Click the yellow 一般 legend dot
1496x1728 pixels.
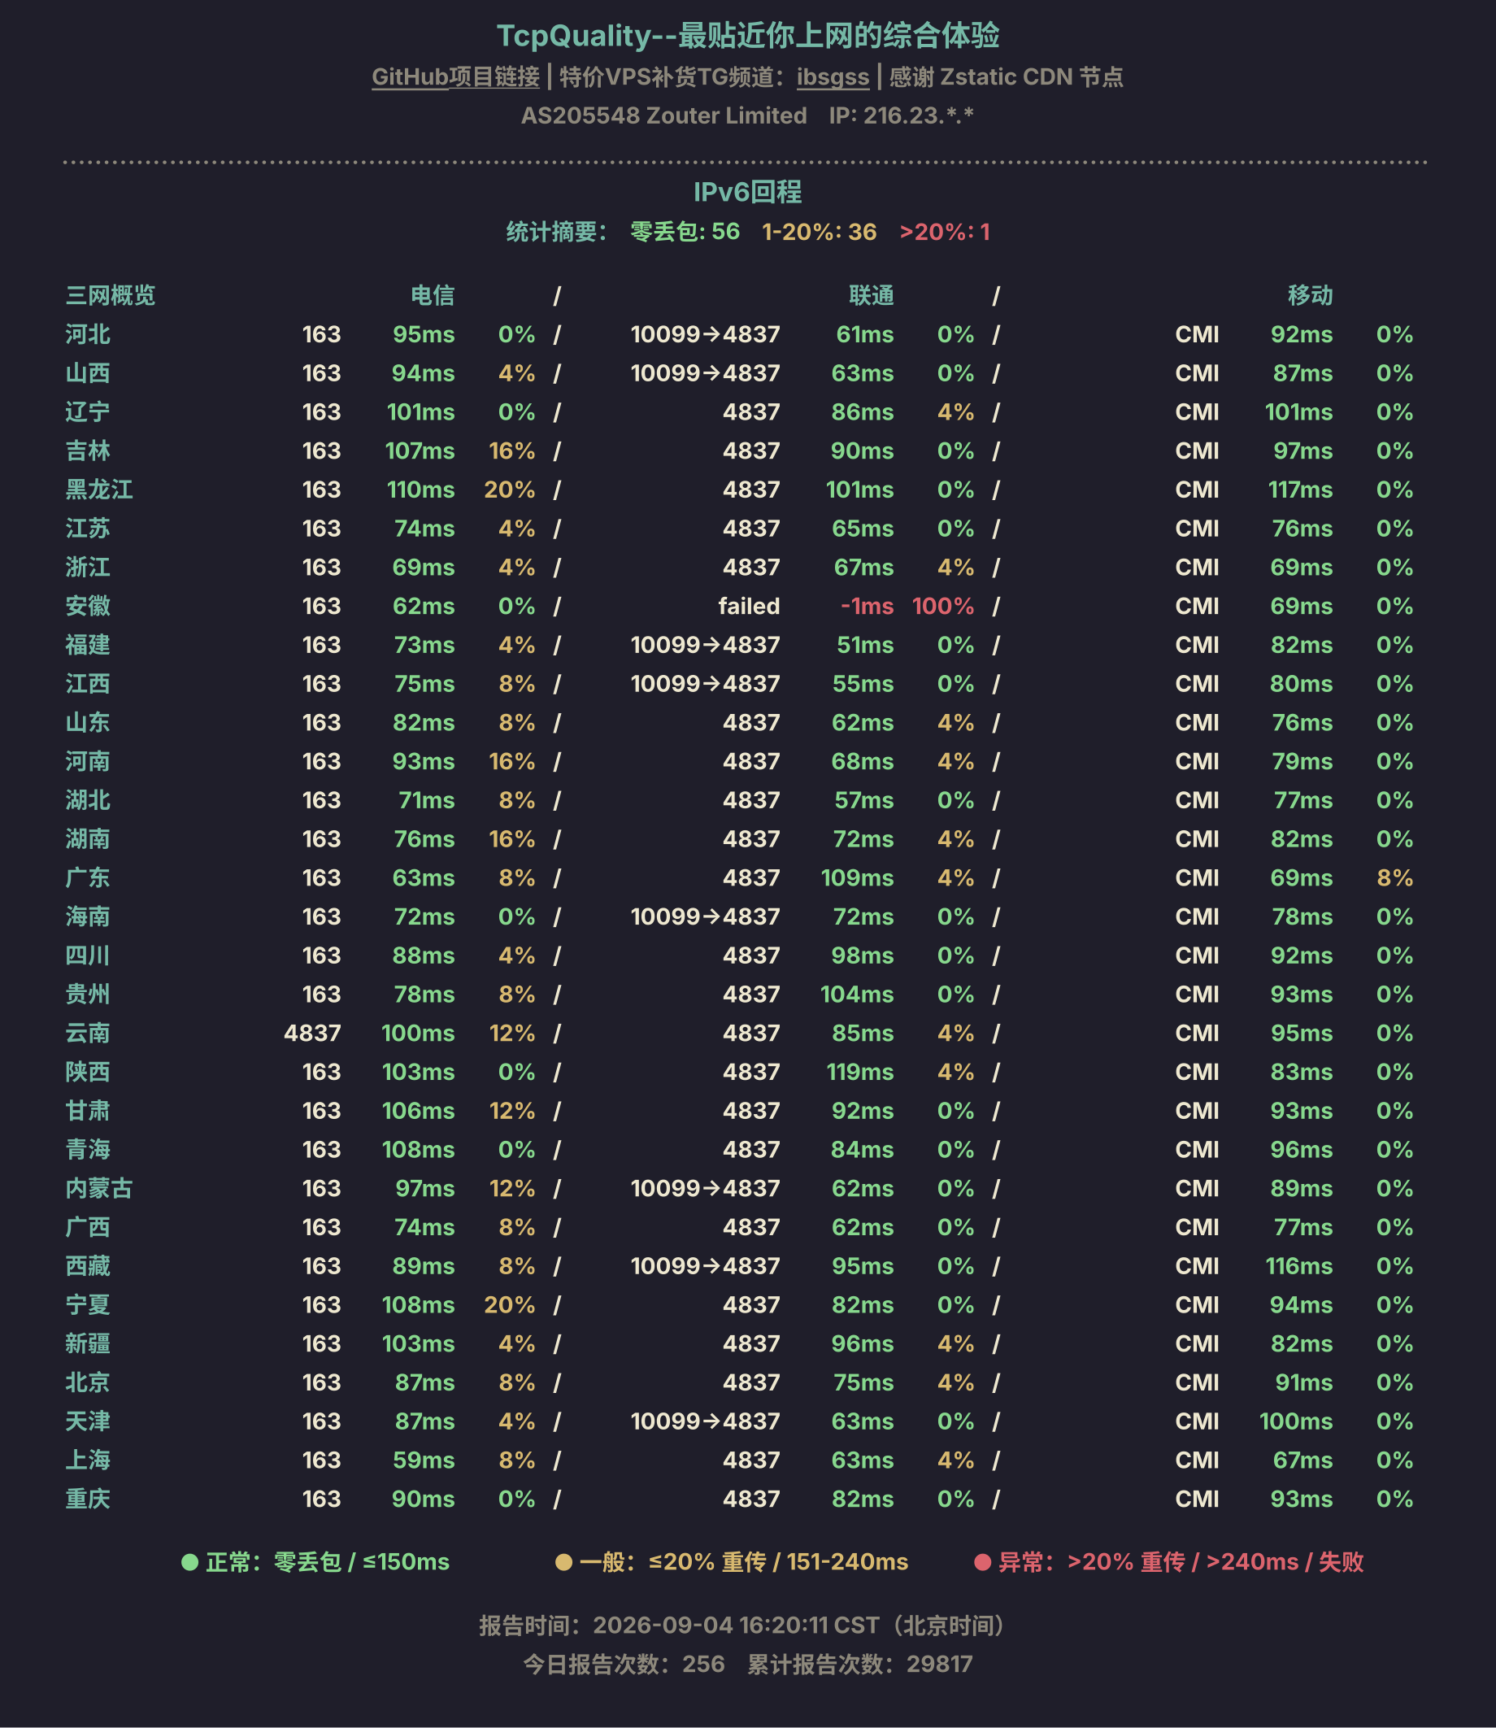click(563, 1562)
